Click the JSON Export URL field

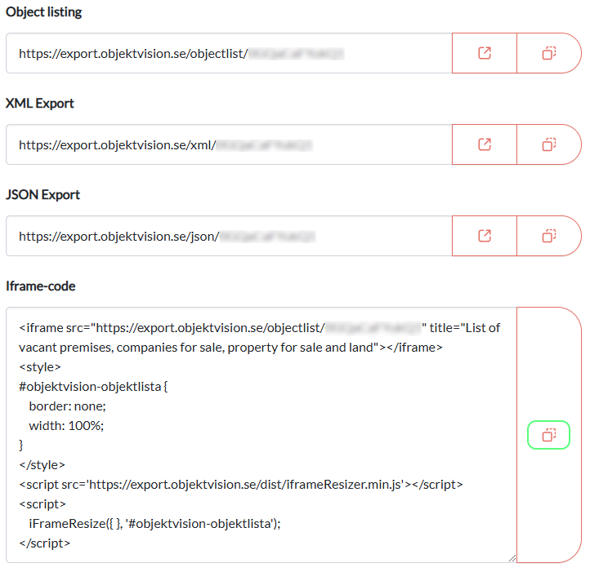229,237
